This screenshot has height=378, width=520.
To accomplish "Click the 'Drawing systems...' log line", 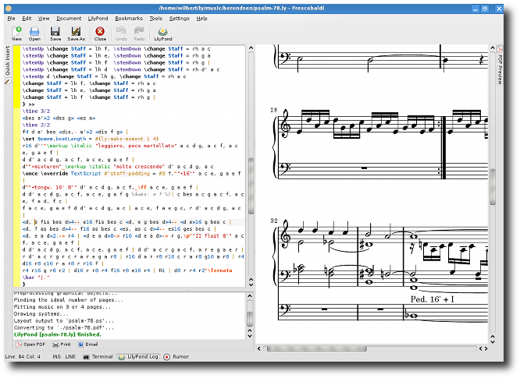I will click(41, 314).
